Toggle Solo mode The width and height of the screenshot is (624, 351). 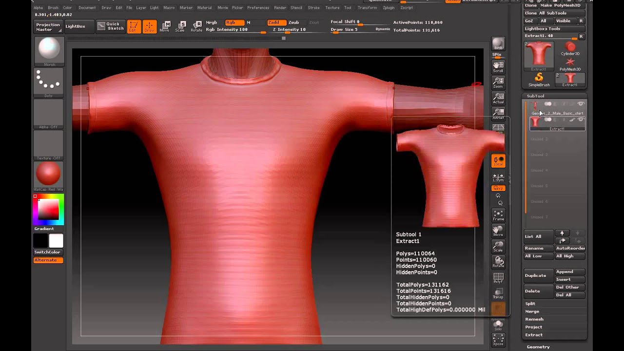498,325
